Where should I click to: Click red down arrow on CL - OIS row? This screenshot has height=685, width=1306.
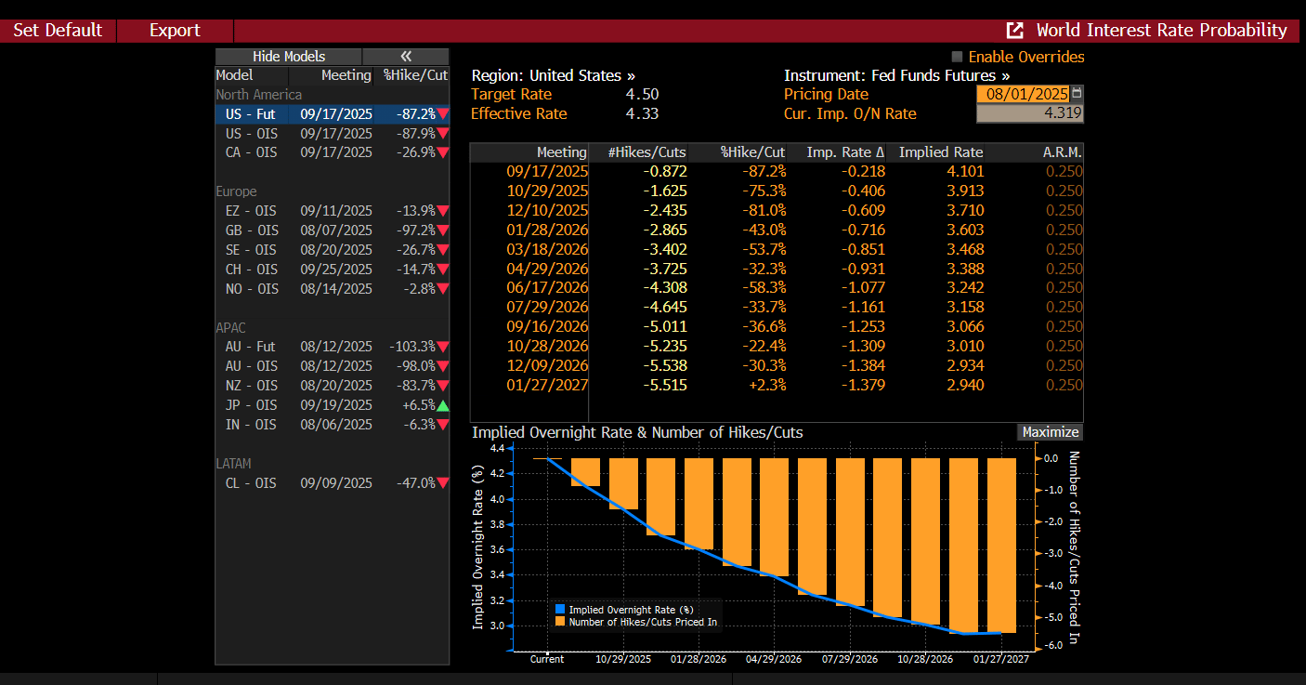click(x=443, y=483)
